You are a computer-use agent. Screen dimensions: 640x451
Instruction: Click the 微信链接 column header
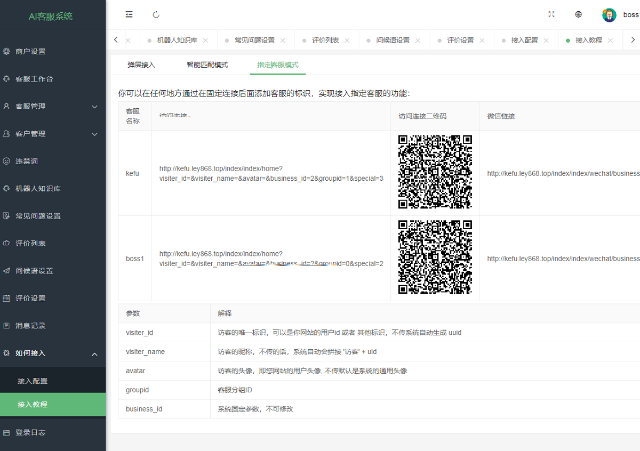click(501, 116)
